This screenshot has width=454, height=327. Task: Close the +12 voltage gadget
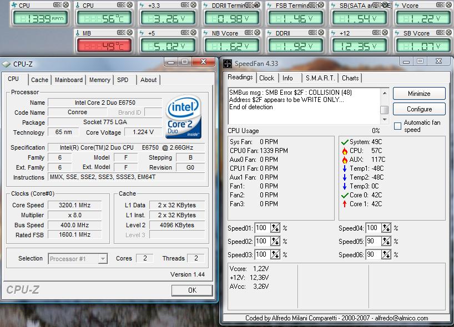pos(385,32)
